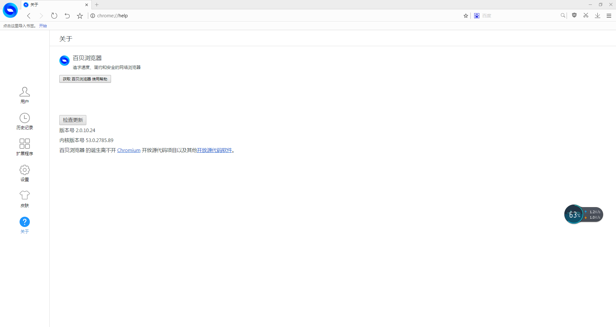Open the Baidu search engine selector icon
This screenshot has height=327, width=616.
coord(477,16)
